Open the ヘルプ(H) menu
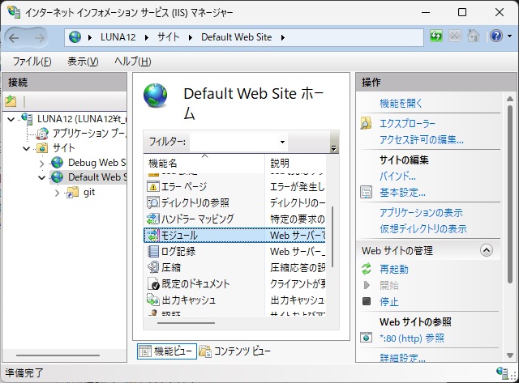The width and height of the screenshot is (519, 383). (133, 62)
